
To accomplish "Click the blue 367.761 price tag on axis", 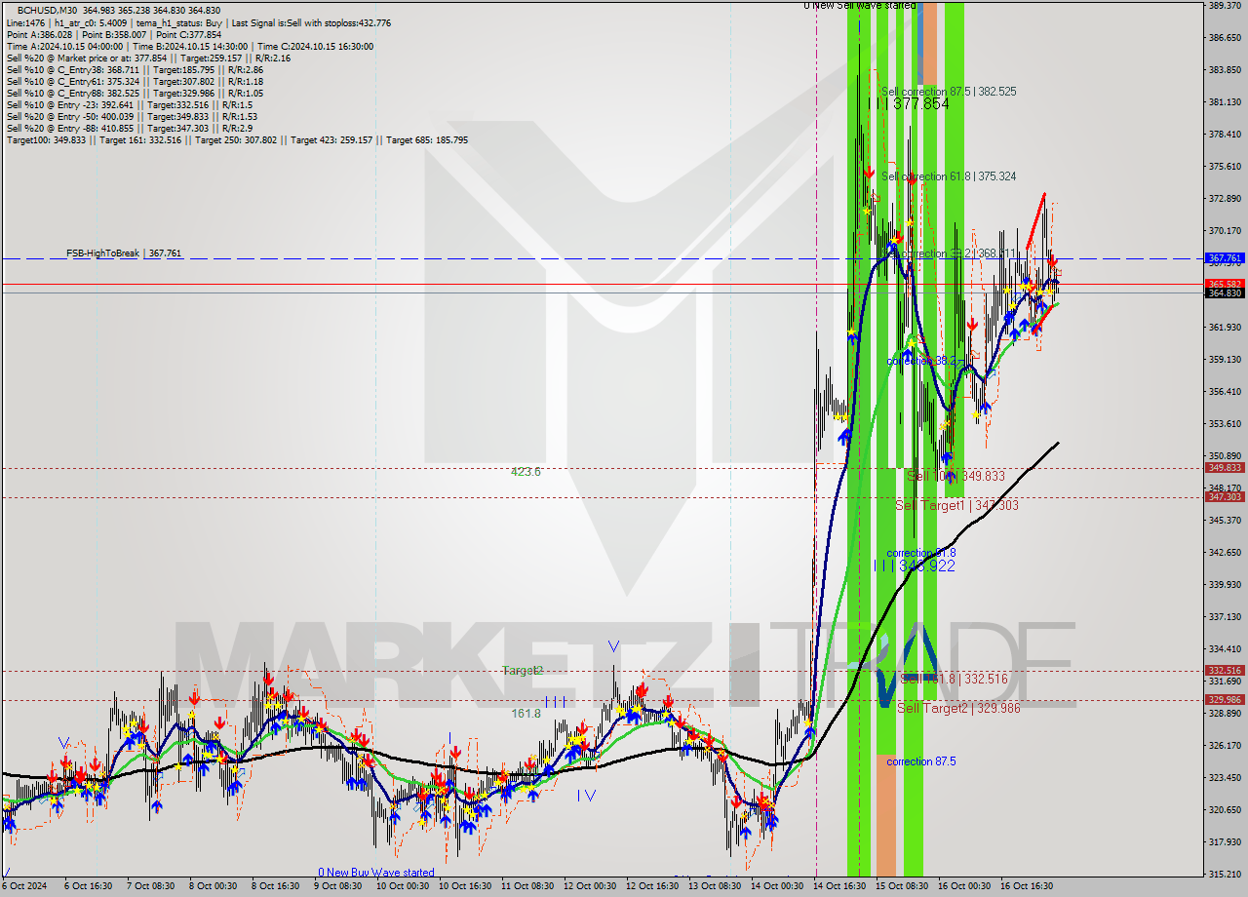I will pos(1225,258).
